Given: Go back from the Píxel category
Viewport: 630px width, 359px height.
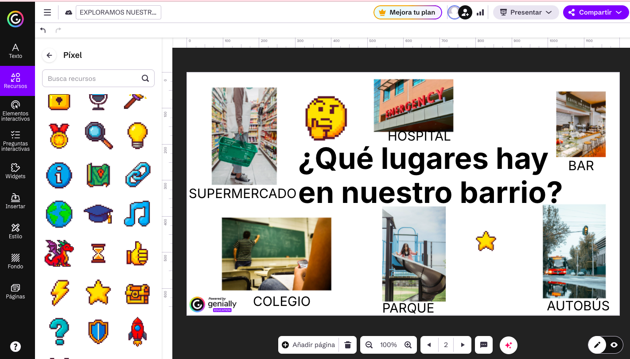Looking at the screenshot, I should point(49,55).
